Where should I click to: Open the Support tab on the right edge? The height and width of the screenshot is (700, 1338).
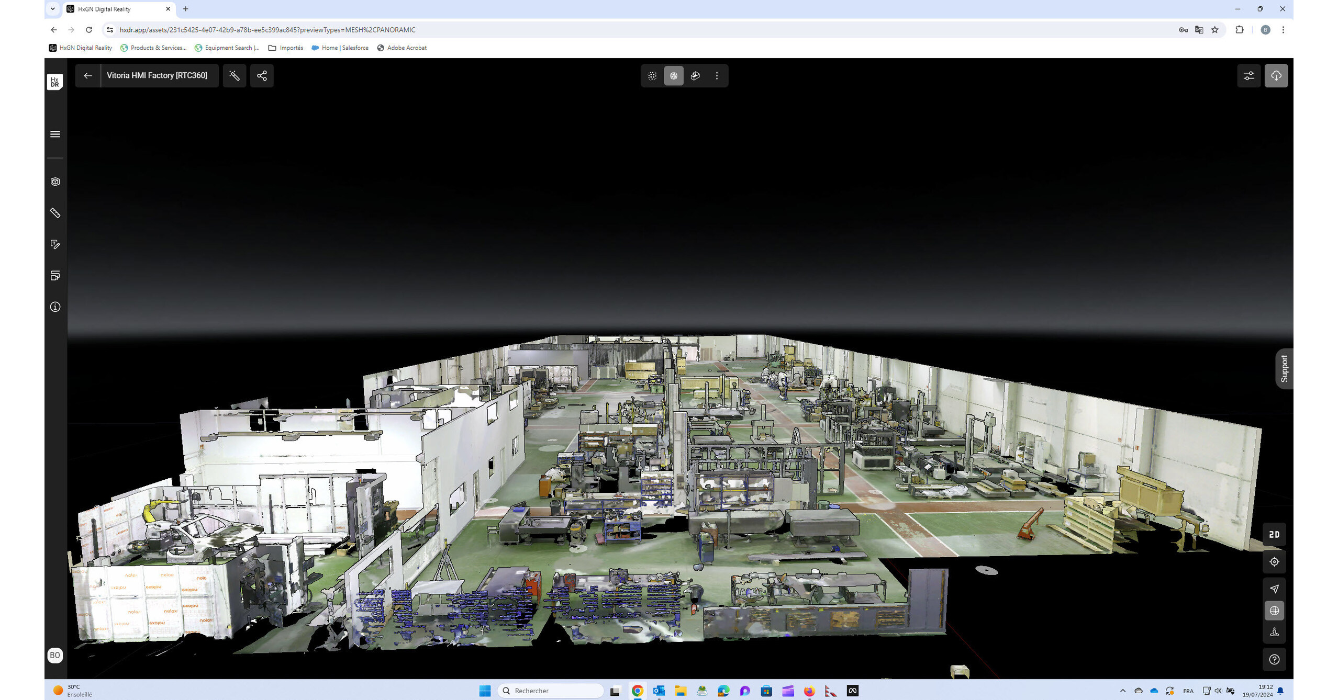pyautogui.click(x=1284, y=368)
